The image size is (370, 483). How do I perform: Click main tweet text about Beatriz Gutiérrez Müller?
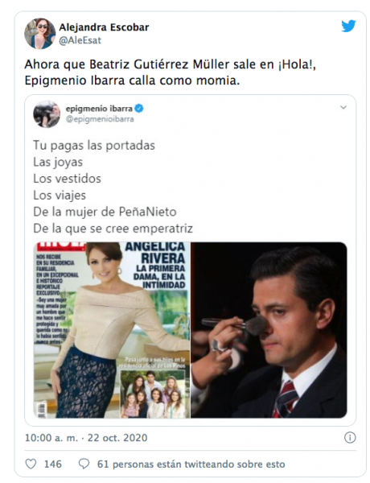tap(171, 72)
